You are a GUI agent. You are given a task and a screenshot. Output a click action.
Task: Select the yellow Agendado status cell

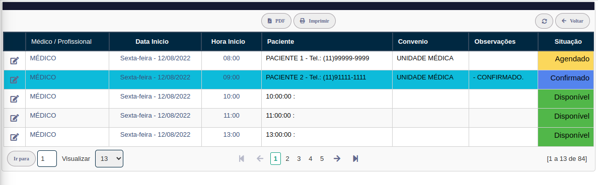click(566, 60)
